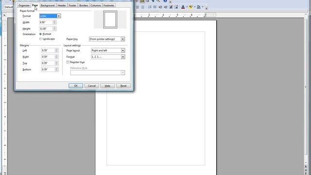Click the Reset button
The height and width of the screenshot is (175, 311).
pos(123,86)
